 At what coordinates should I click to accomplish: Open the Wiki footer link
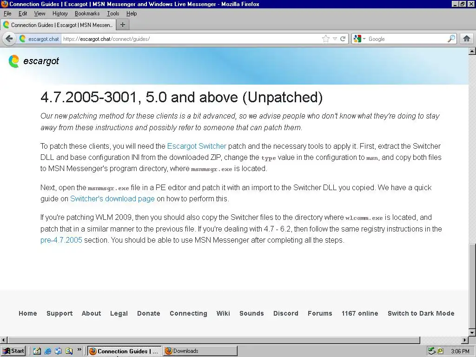coord(223,313)
